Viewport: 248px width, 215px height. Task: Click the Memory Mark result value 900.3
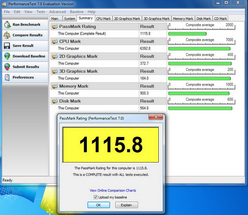(144, 93)
